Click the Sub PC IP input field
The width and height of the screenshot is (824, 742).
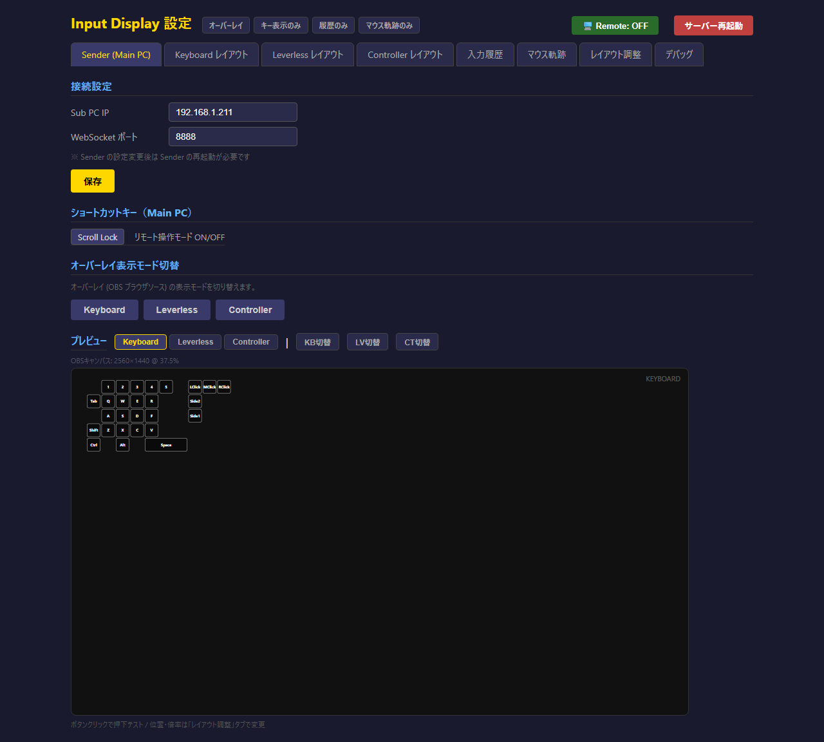click(x=232, y=112)
